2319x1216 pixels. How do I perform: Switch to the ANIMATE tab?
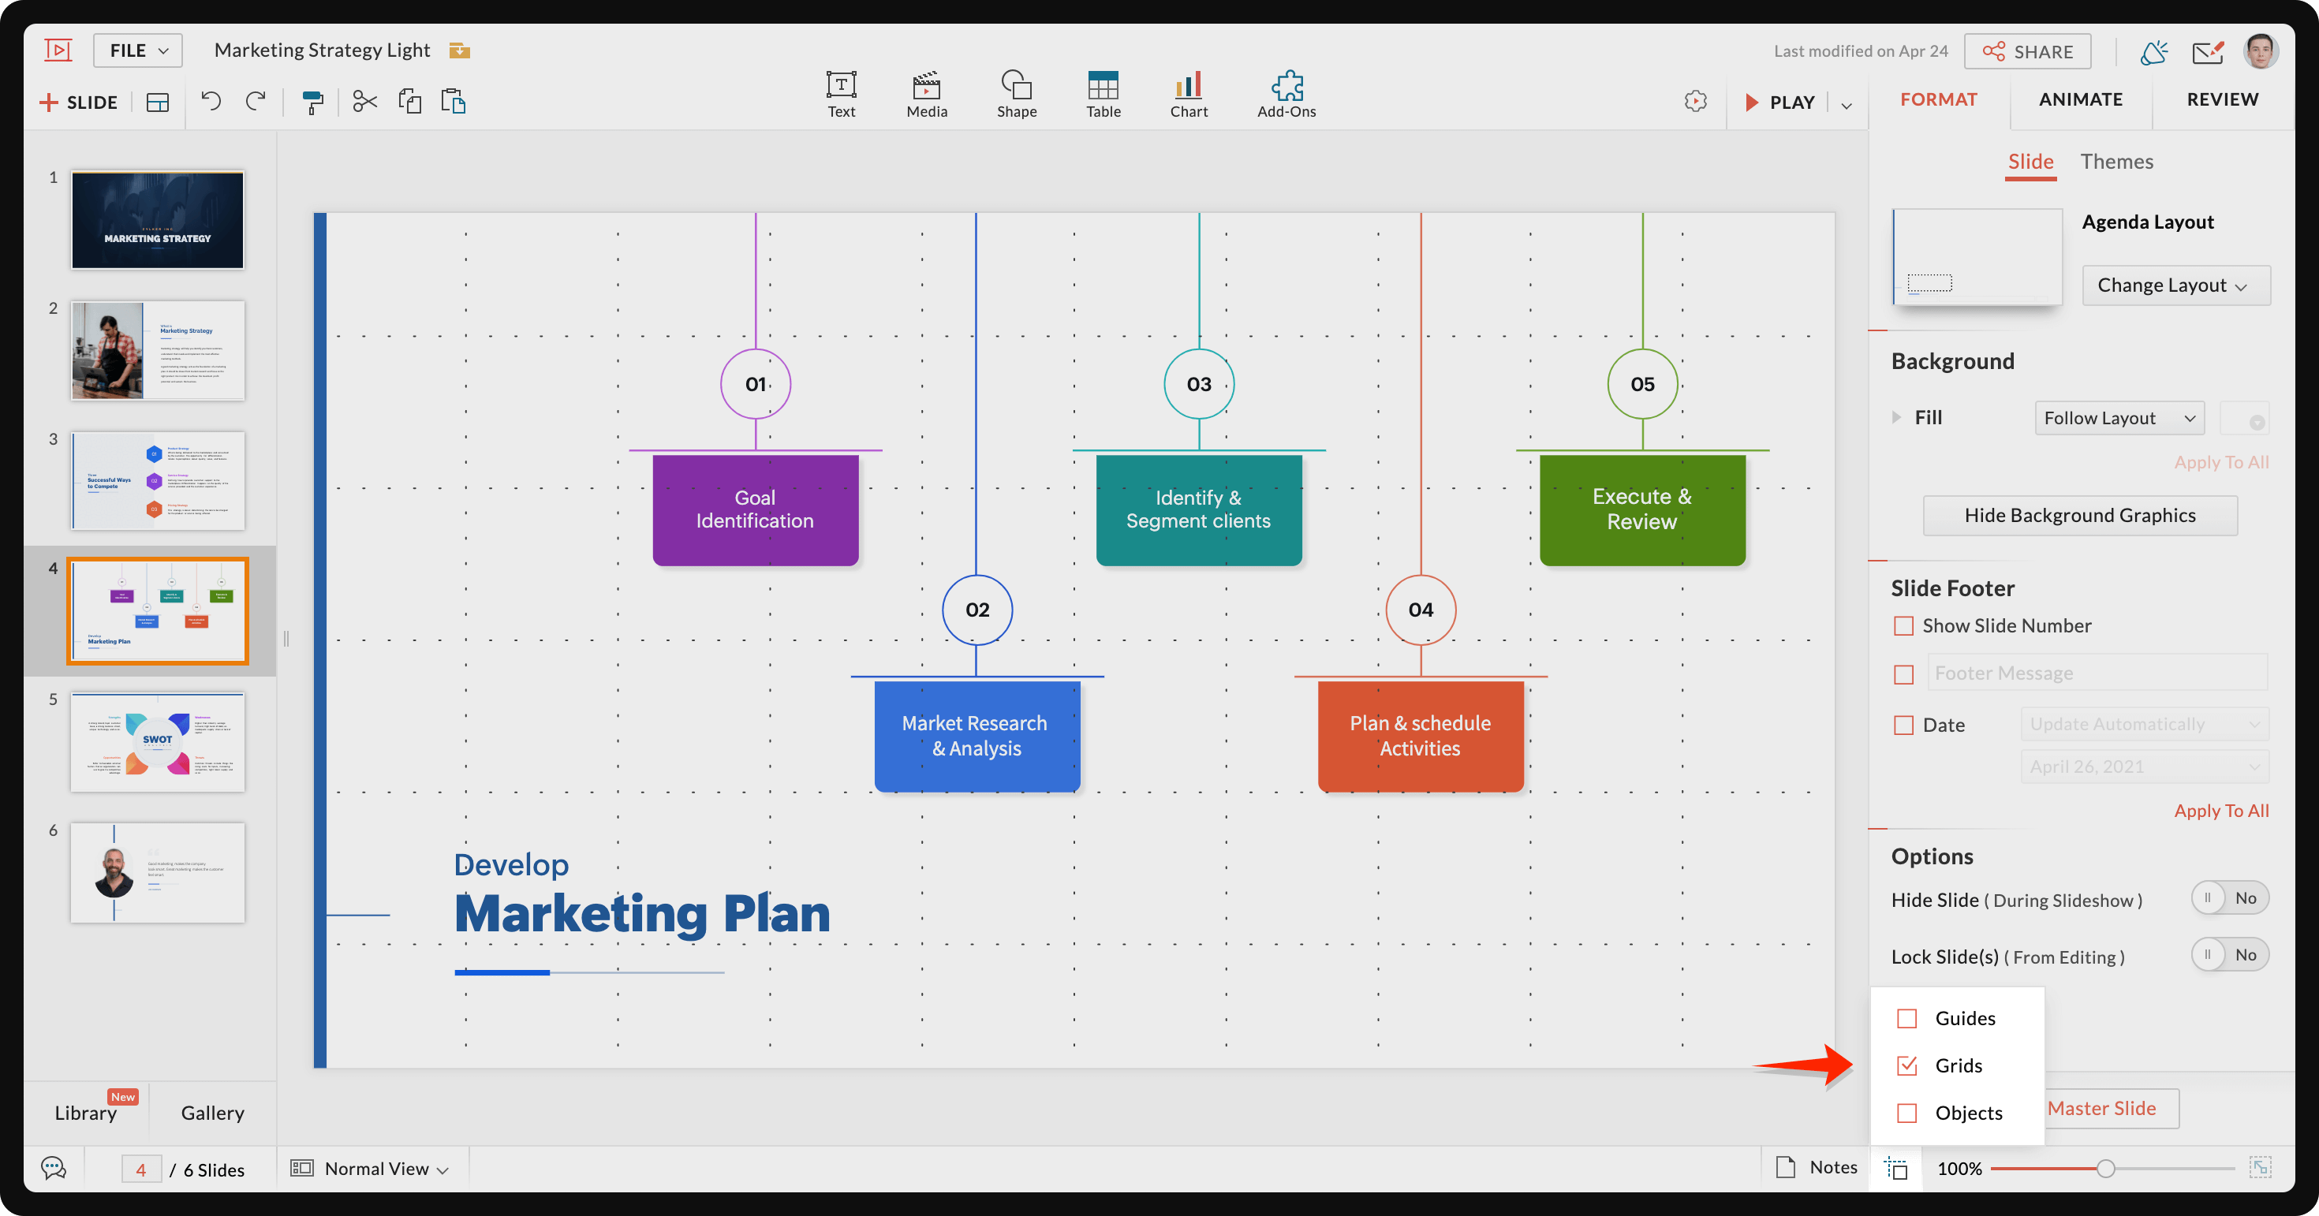pos(2079,99)
